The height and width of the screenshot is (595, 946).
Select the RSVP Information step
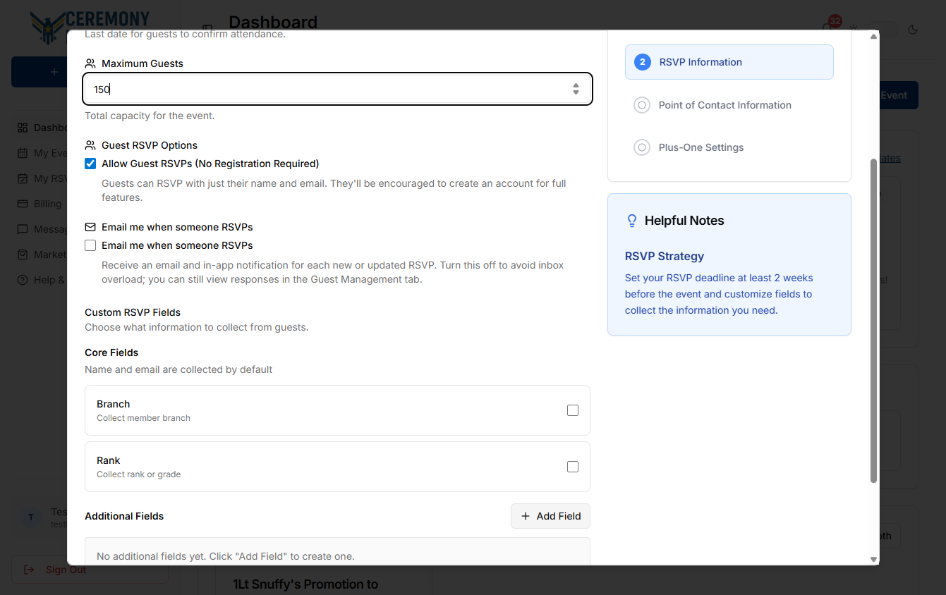pos(729,62)
